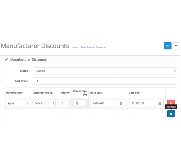The width and height of the screenshot is (181, 168).
Task: Open the Default customer group dropdown
Action: coord(44,103)
